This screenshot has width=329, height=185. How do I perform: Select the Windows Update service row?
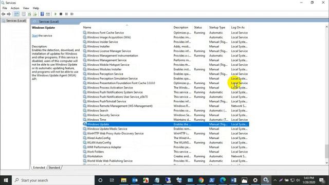pyautogui.click(x=166, y=124)
